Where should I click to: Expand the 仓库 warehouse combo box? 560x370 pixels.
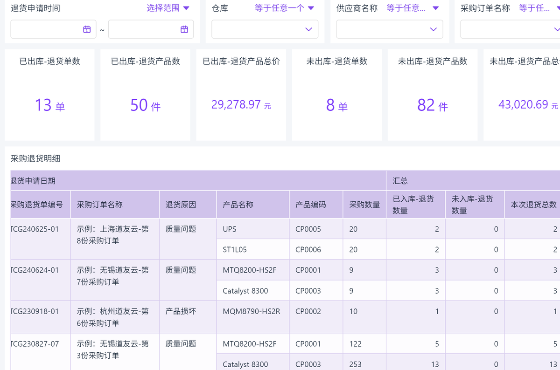tap(265, 29)
